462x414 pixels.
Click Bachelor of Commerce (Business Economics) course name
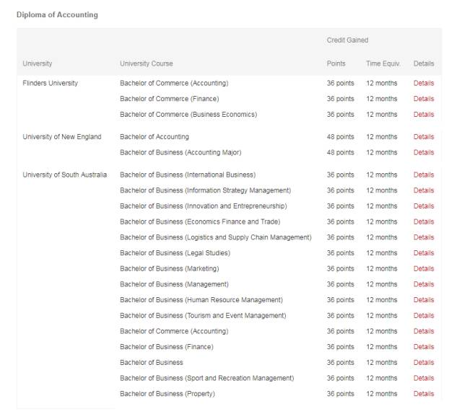[188, 115]
